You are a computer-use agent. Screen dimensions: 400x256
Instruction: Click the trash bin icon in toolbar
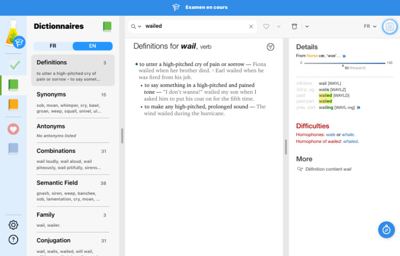(294, 26)
